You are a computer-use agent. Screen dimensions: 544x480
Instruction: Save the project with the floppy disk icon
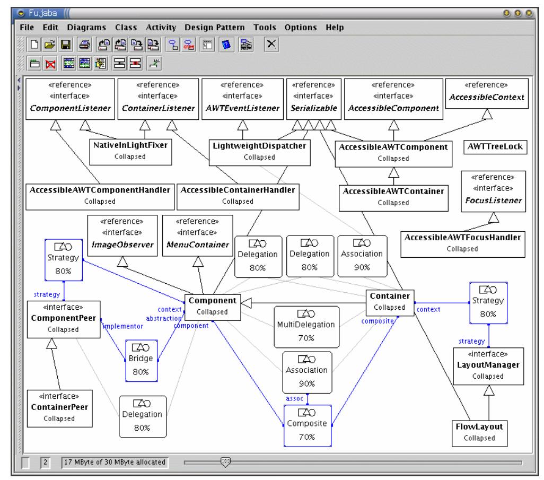pyautogui.click(x=66, y=45)
